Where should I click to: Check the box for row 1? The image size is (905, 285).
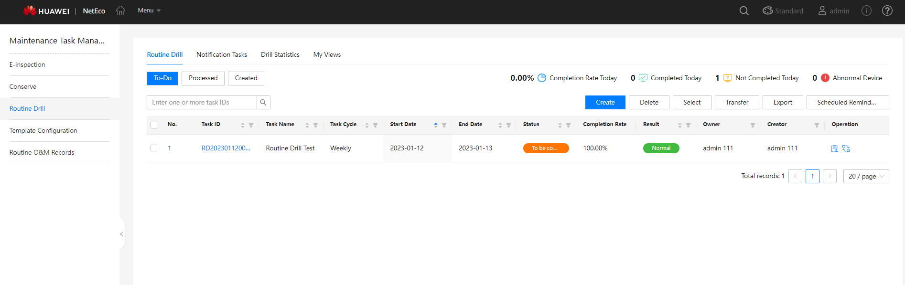[154, 148]
